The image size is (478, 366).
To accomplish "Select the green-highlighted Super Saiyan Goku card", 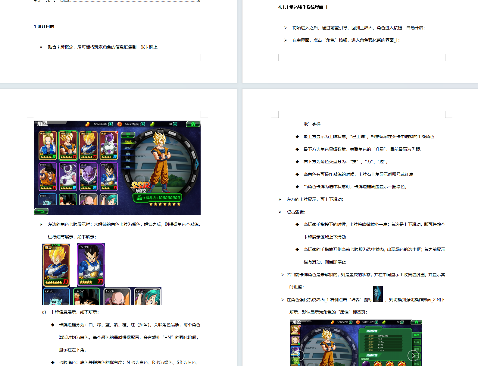I will 68,145.
